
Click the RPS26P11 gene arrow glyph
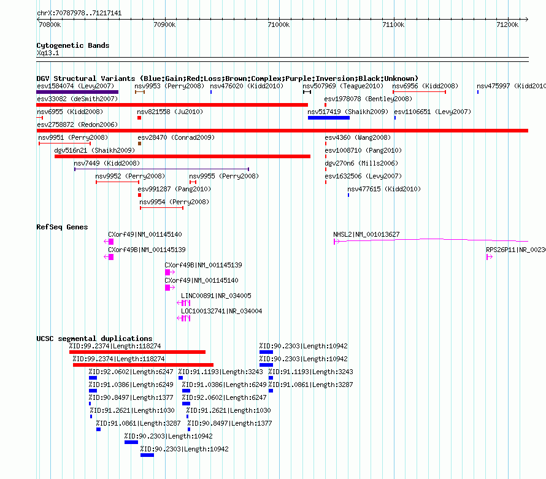(489, 257)
